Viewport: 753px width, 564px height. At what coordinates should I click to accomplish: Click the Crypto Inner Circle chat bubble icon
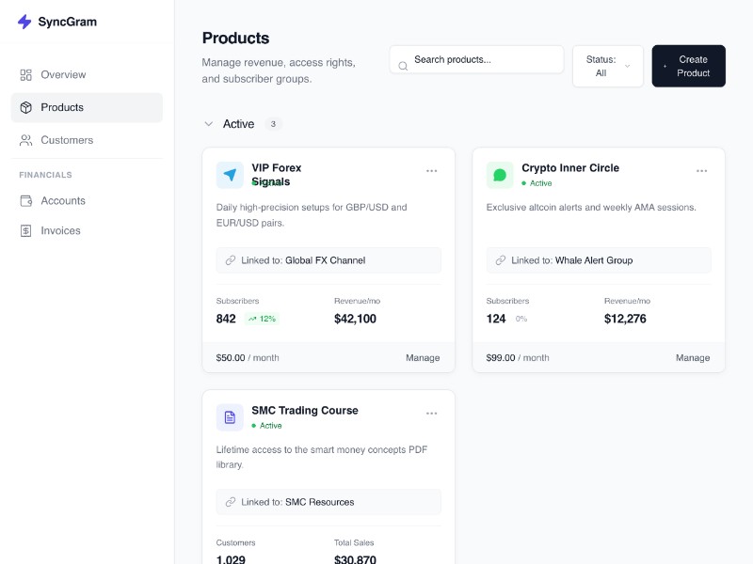[x=500, y=175]
